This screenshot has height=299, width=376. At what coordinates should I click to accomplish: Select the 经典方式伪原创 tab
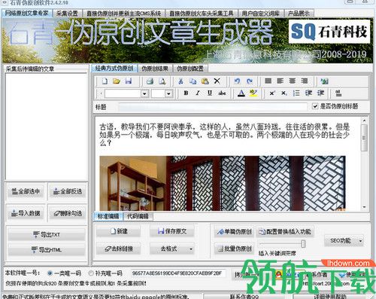pyautogui.click(x=114, y=69)
